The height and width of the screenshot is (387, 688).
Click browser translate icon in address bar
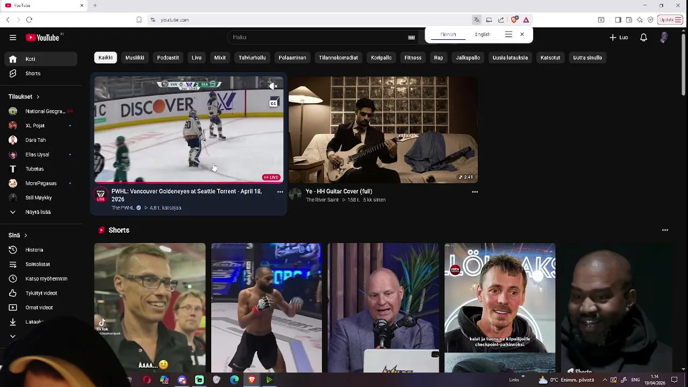click(x=477, y=20)
